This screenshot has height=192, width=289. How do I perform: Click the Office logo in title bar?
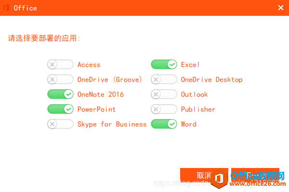pyautogui.click(x=7, y=8)
